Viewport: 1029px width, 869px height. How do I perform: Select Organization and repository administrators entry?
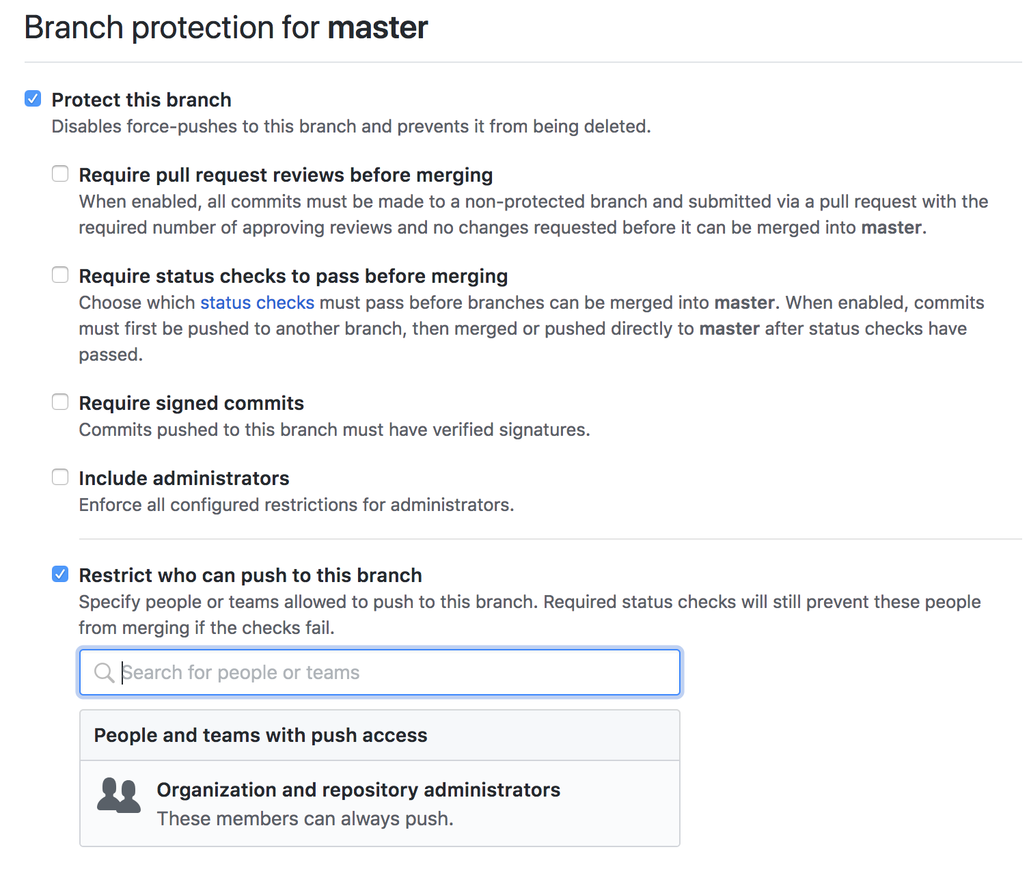click(x=358, y=790)
